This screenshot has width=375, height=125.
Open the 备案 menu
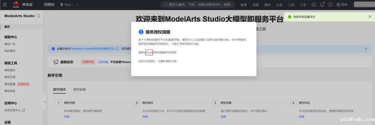[x=244, y=5]
